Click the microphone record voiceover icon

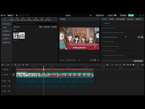(x=107, y=65)
